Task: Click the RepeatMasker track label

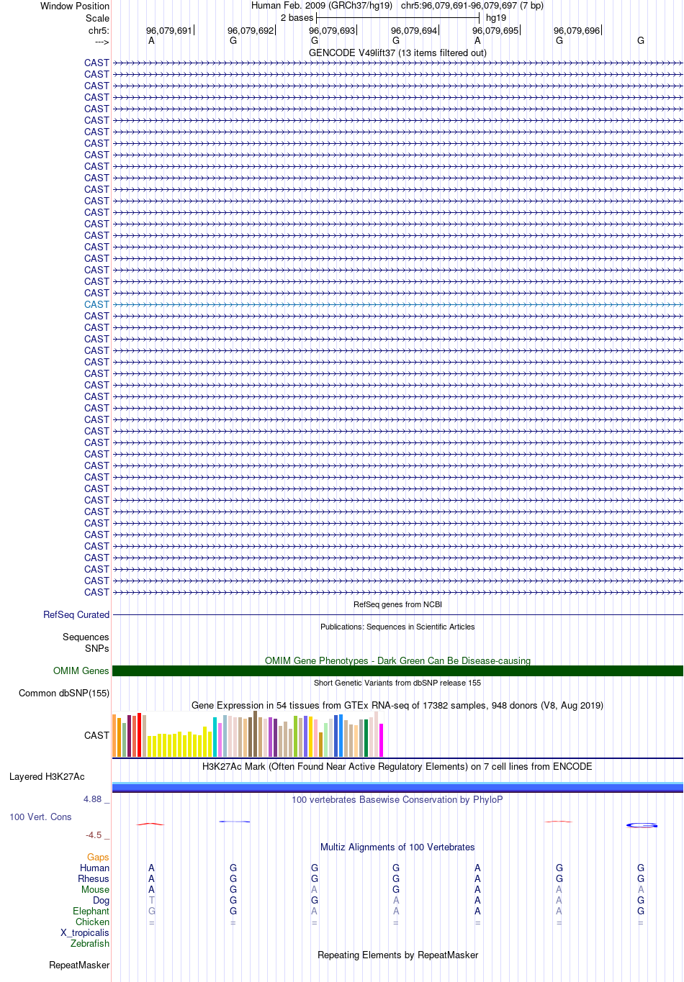Action: [x=79, y=965]
